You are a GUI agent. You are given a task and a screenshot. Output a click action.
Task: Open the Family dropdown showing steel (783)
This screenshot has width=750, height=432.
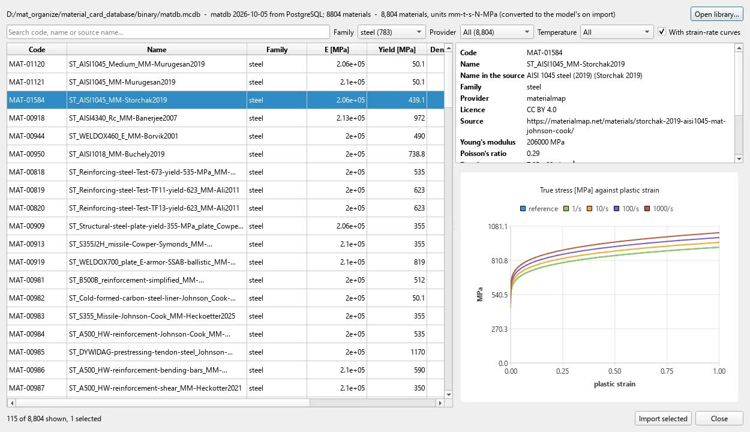(391, 32)
